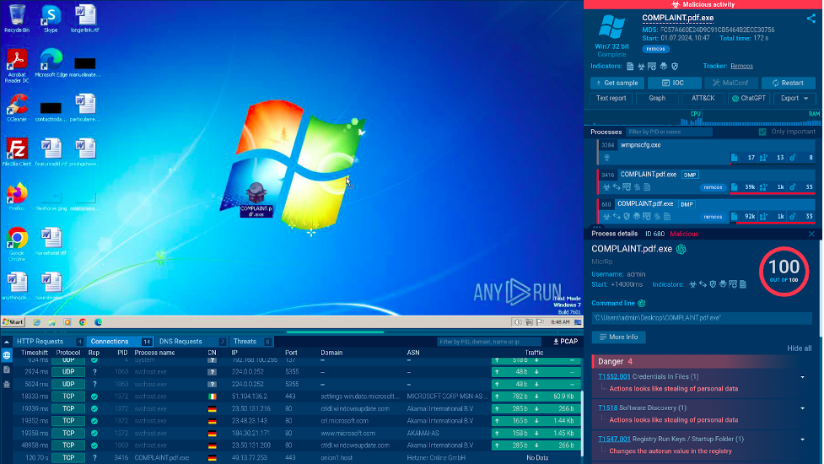The height and width of the screenshot is (464, 824).
Task: Click the Restart button
Action: pos(788,83)
